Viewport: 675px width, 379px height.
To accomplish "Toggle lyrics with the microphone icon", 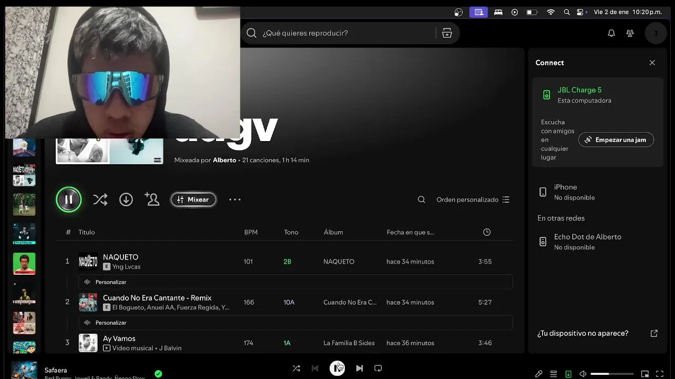I will 538,374.
